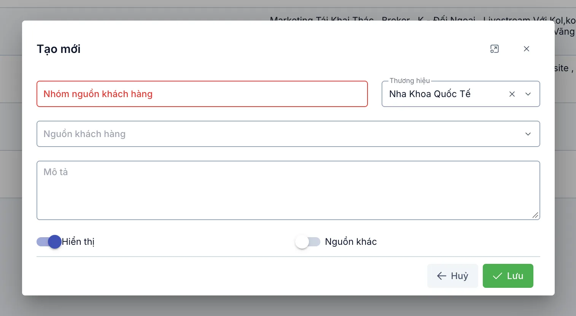Enable the Nguồn khác switch

(x=308, y=242)
